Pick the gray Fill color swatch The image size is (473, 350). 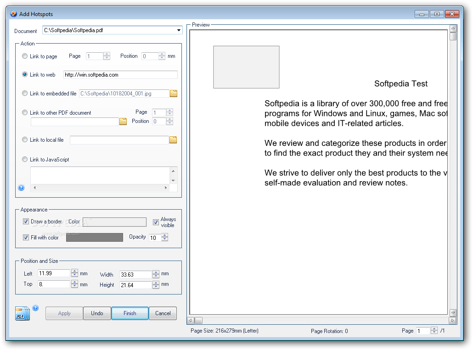coord(95,237)
